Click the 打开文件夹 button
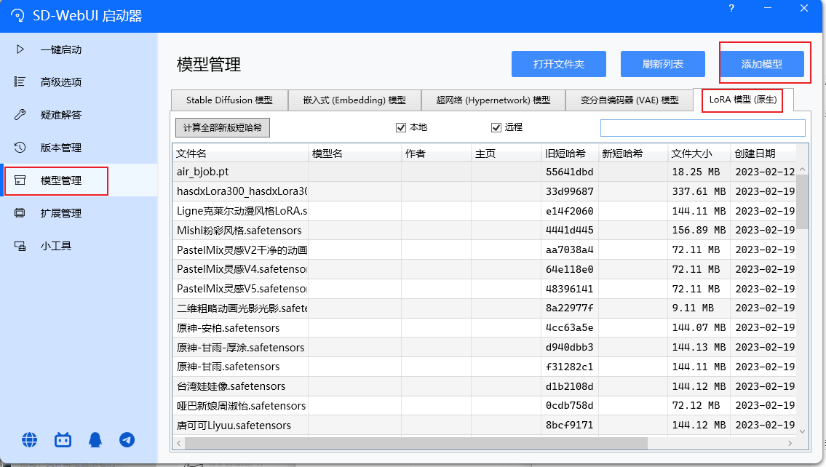 click(x=558, y=64)
